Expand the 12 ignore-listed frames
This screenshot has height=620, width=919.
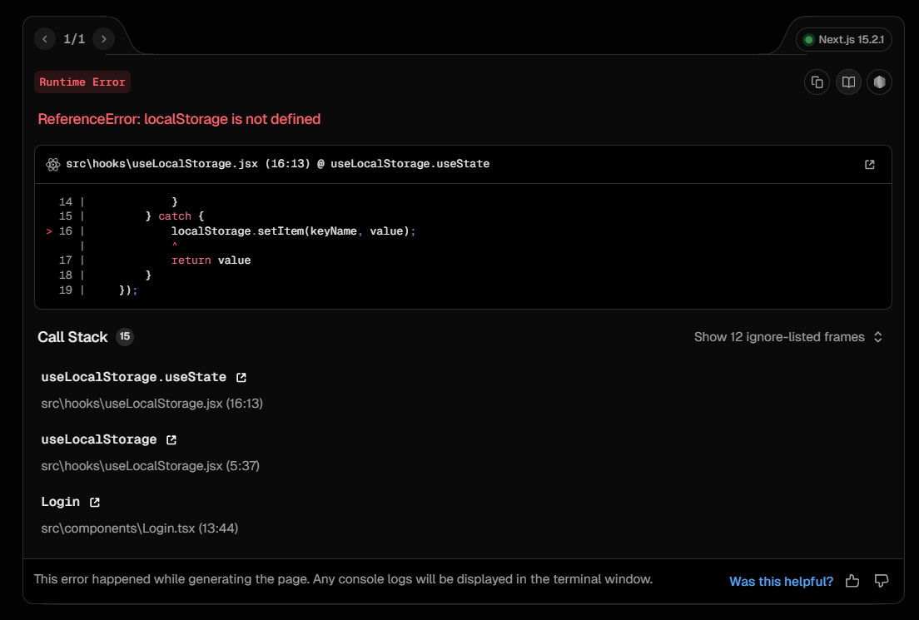[787, 337]
